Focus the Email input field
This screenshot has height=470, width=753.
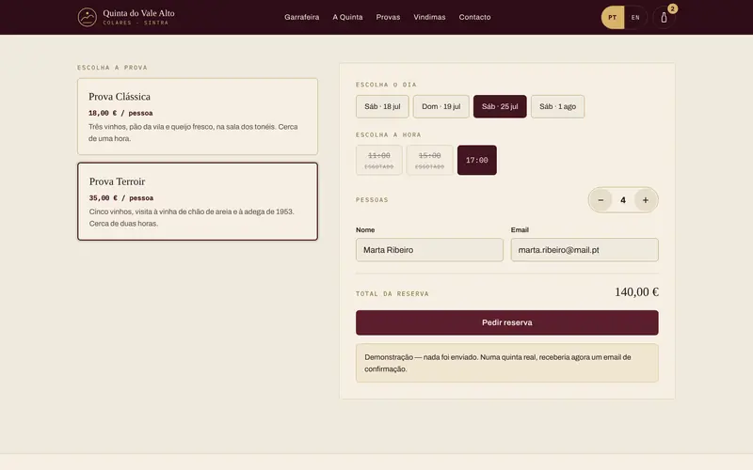pyautogui.click(x=585, y=250)
